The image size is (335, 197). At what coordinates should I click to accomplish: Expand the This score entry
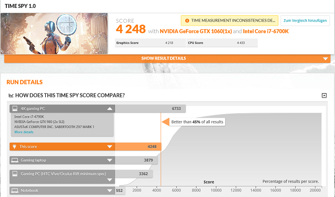109,147
